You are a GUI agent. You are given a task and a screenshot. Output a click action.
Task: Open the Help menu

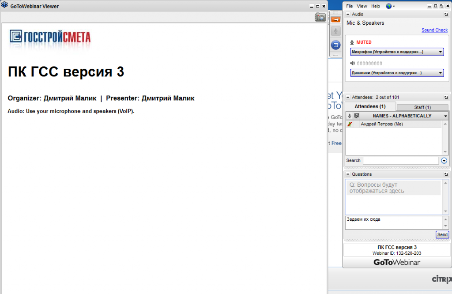coord(375,6)
